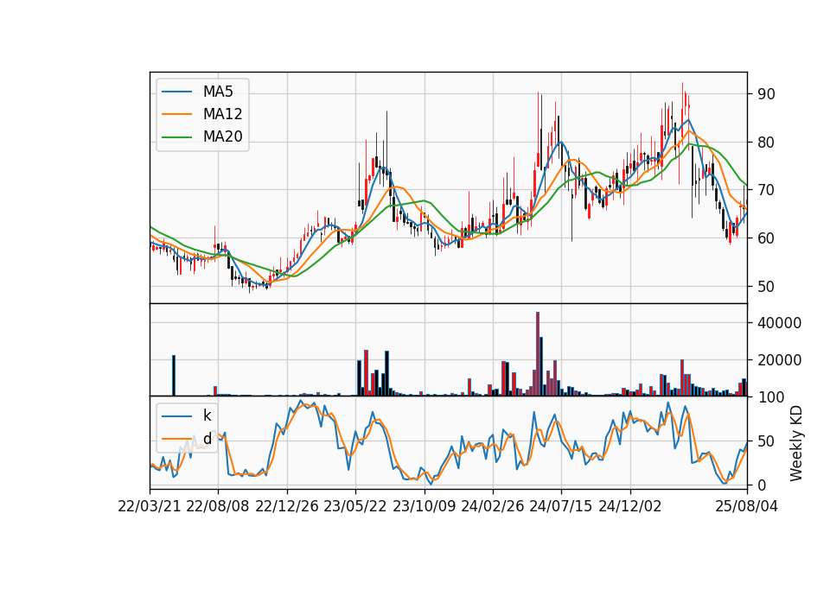Image resolution: width=830 pixels, height=596 pixels.
Task: Click the MA12 legend label
Action: [x=222, y=114]
